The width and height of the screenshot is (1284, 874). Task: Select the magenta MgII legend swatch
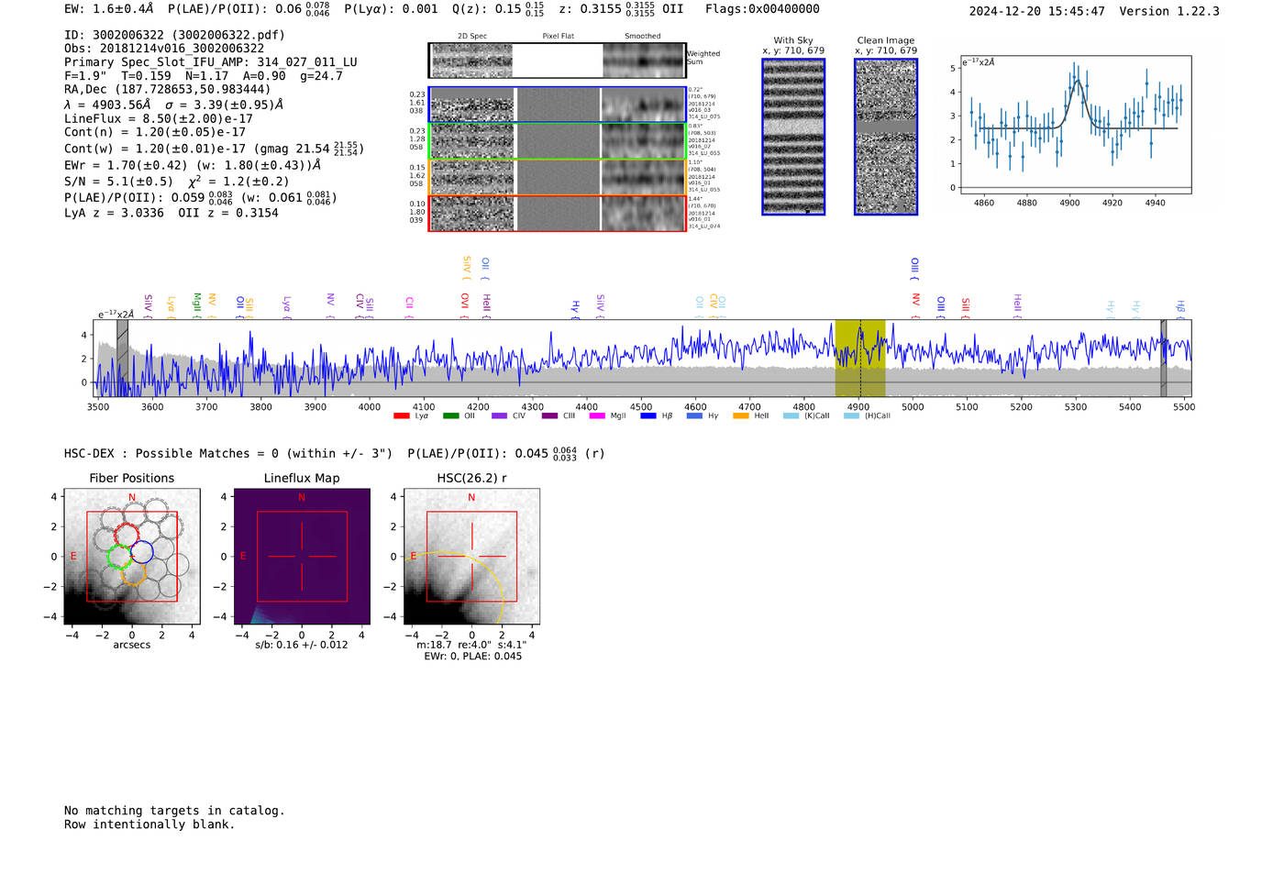[x=596, y=416]
